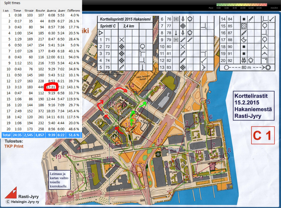Select total straight distance "2,545"
The image size is (281, 208).
29,135
